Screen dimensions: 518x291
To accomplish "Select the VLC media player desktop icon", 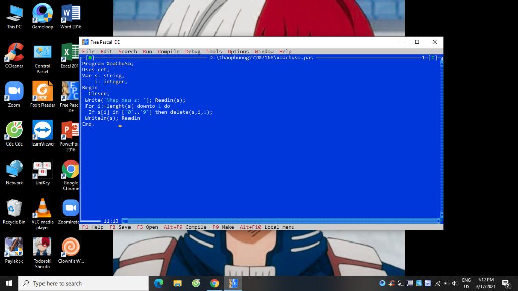I will (42, 214).
